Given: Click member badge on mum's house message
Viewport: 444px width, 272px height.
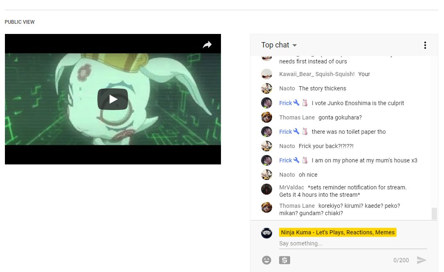Looking at the screenshot, I should 305,160.
